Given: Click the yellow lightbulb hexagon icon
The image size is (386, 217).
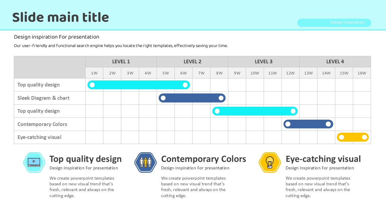Looking at the screenshot, I should (270, 162).
